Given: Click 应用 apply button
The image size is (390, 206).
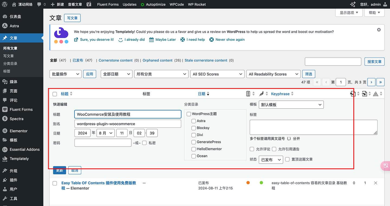Looking at the screenshot, I should point(90,74).
